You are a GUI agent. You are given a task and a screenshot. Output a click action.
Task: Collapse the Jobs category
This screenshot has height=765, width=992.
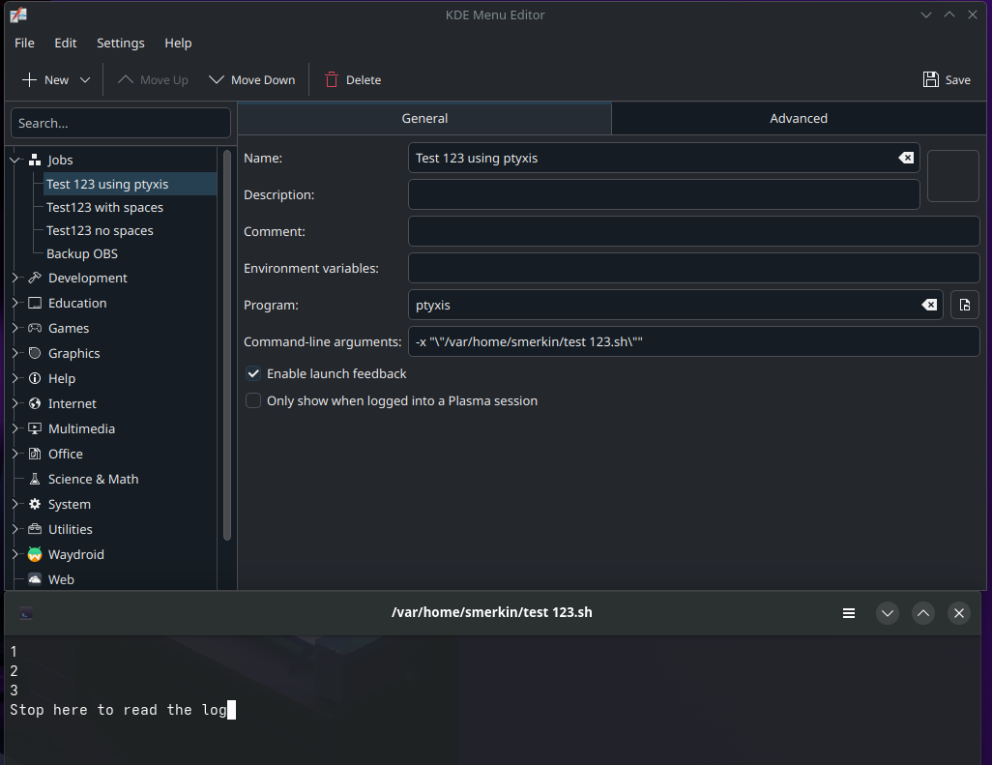(x=14, y=160)
